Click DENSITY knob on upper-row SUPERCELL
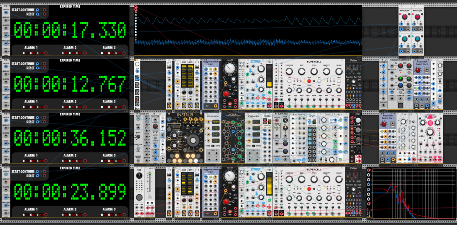 [x=326, y=72]
